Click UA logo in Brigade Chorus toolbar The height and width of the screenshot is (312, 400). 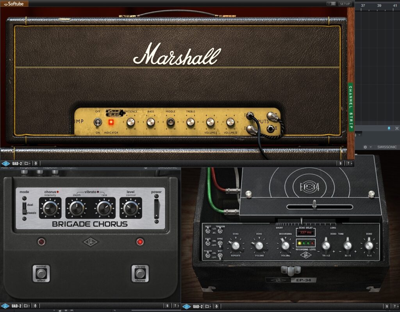(x=5, y=306)
